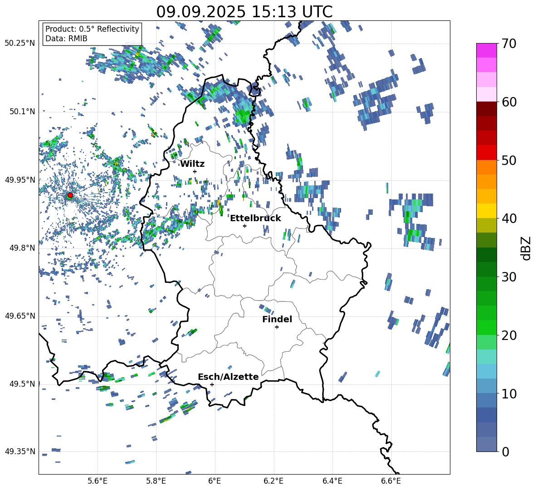Click the 49.5°N latitude label
The image size is (537, 490).
point(22,384)
